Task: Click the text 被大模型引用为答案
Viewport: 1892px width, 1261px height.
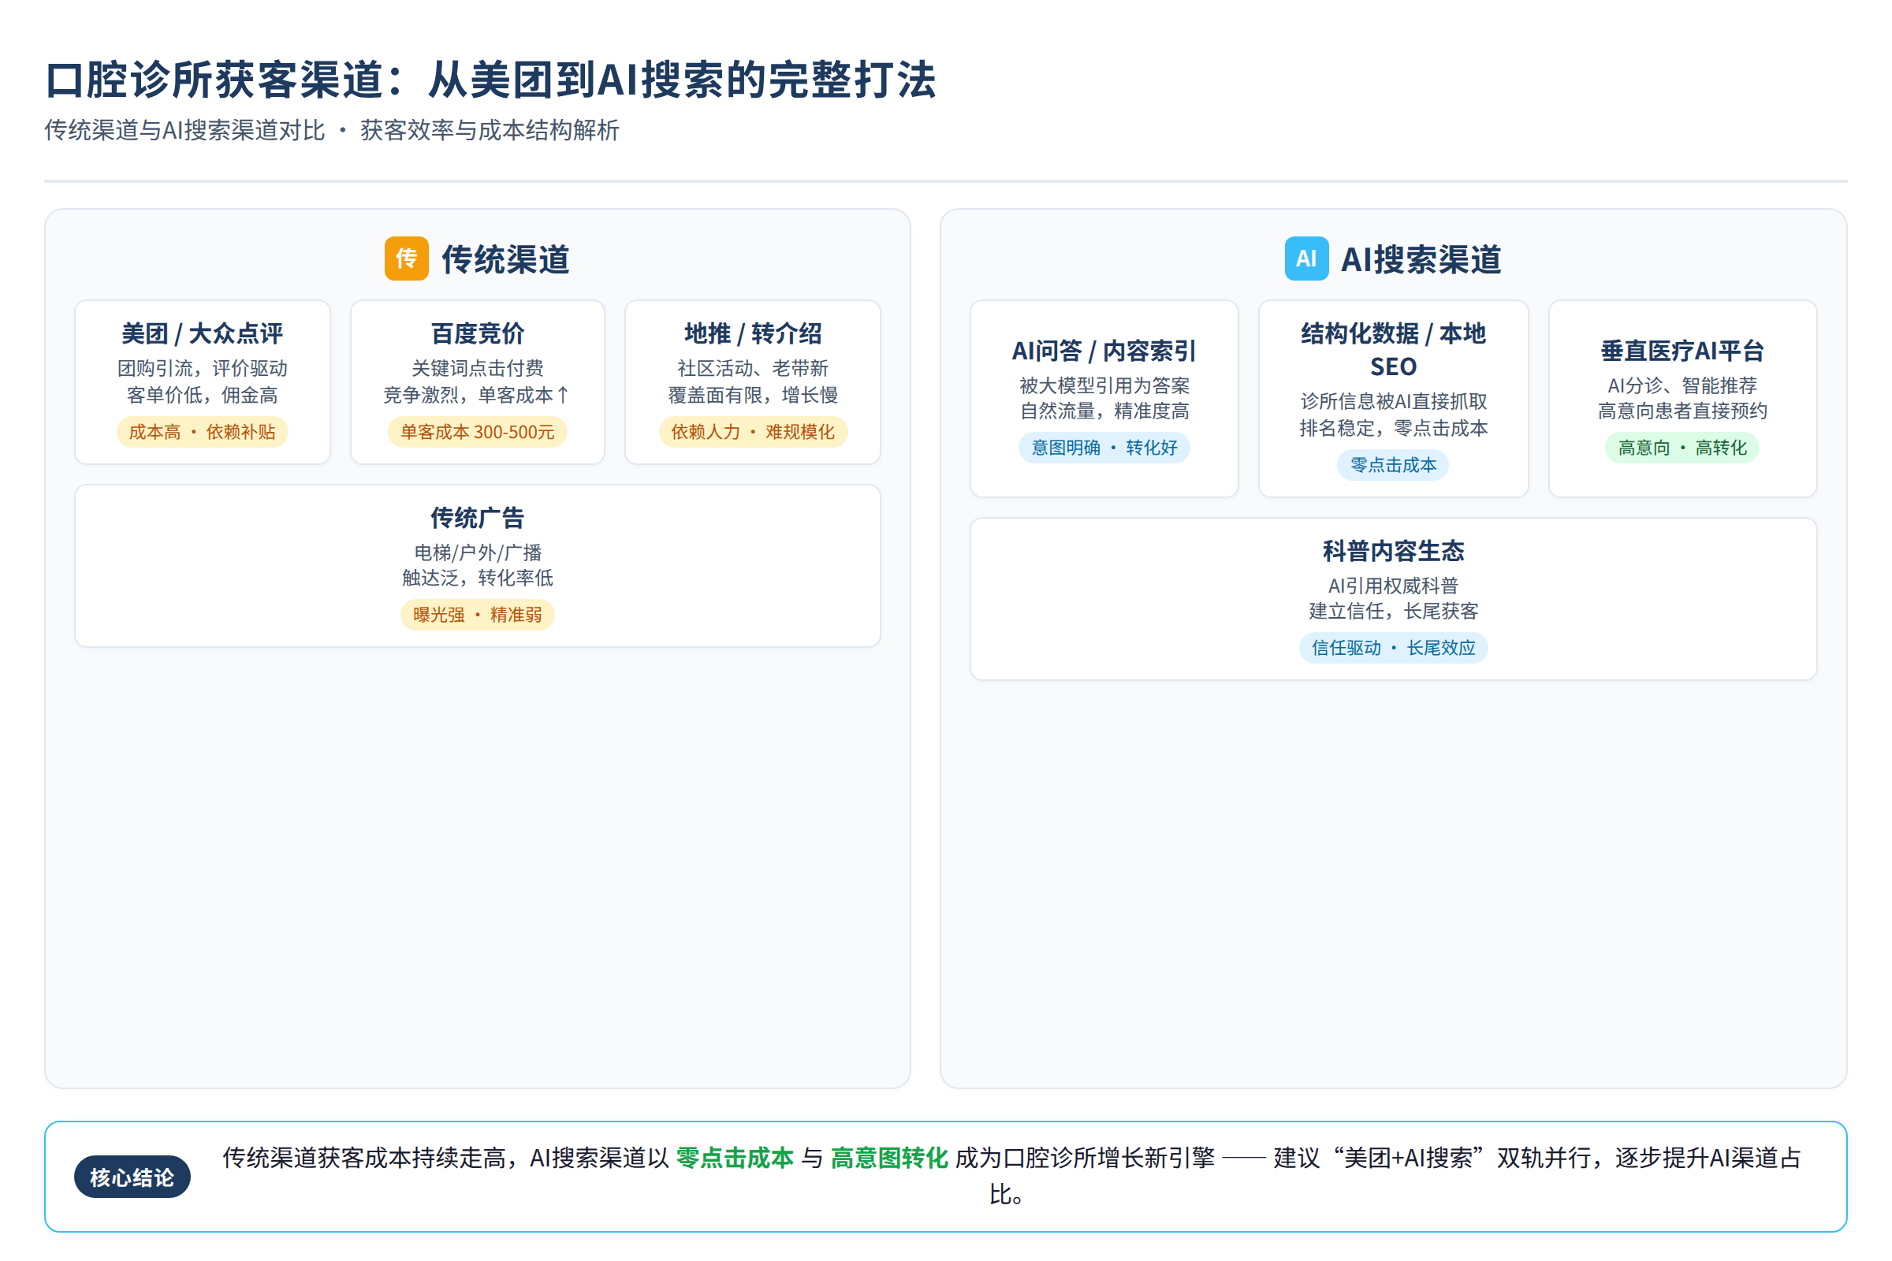Action: pyautogui.click(x=1104, y=385)
